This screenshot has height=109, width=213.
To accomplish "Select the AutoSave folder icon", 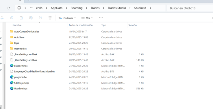I will pos(12,37).
